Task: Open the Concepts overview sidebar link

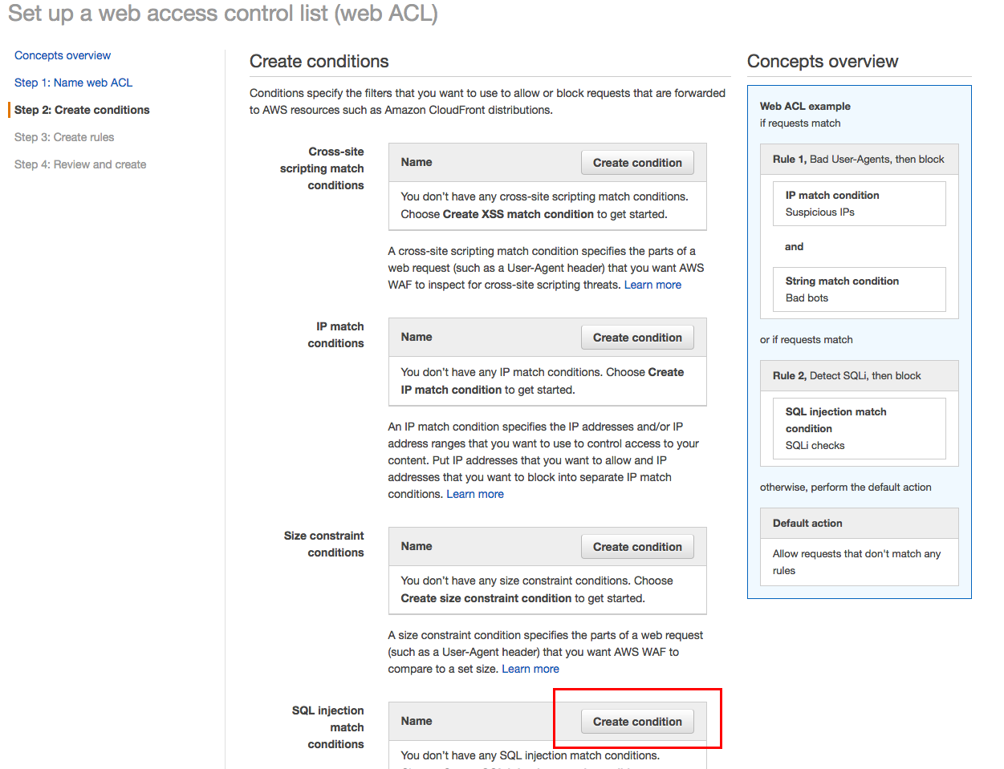Action: coord(62,55)
